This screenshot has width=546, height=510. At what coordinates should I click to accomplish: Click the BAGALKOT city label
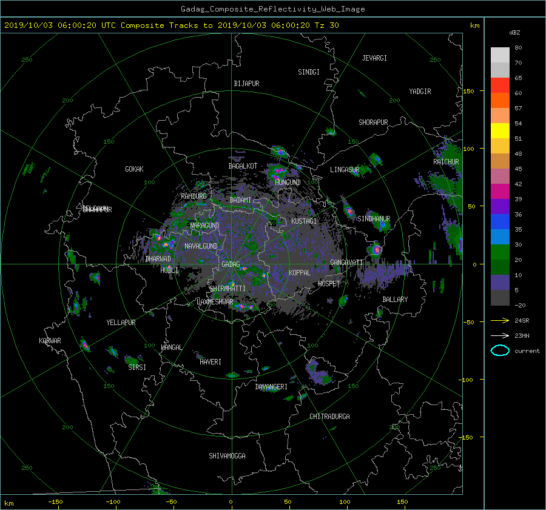coord(243,166)
